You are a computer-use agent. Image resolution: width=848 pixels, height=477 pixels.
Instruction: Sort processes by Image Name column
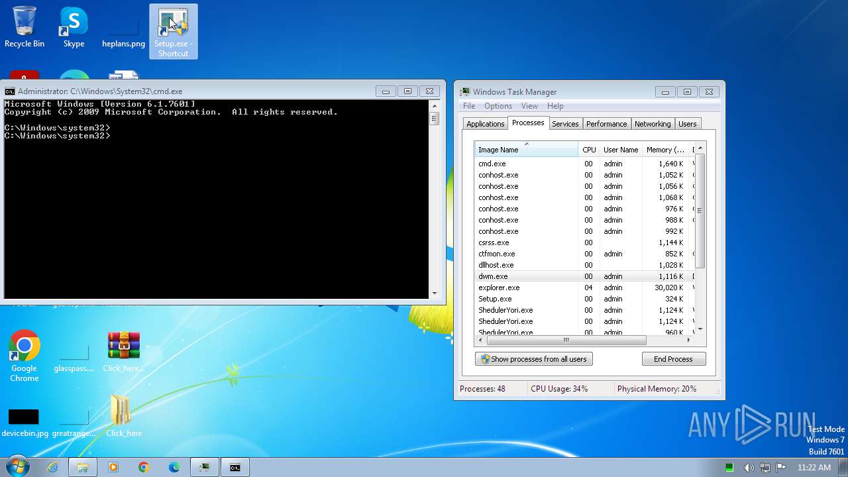[x=526, y=150]
